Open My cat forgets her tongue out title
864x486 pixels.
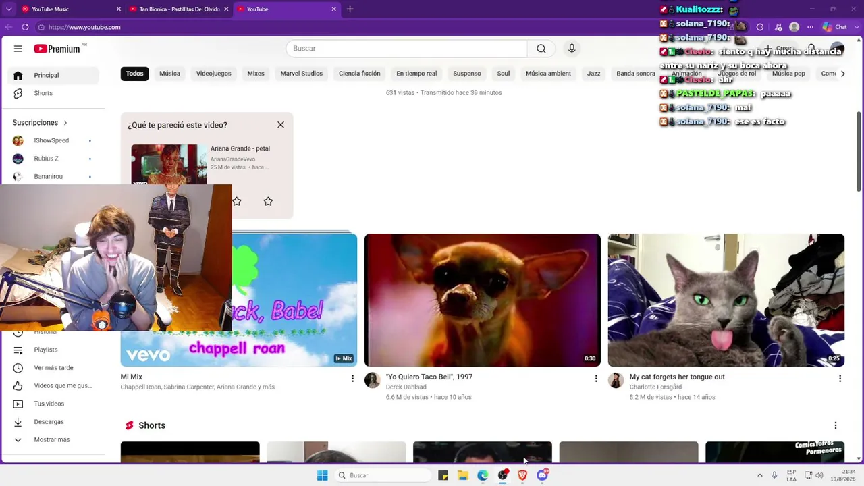pyautogui.click(x=677, y=377)
